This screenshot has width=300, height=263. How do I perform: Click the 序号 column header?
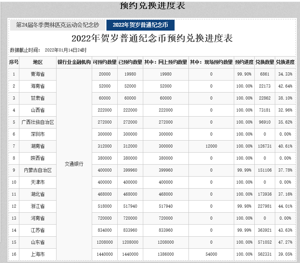(14, 62)
